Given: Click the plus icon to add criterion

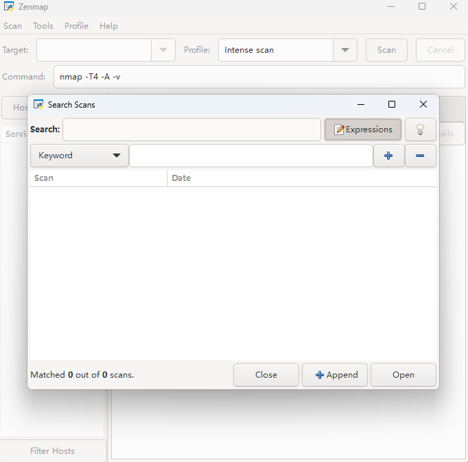Looking at the screenshot, I should tap(388, 156).
